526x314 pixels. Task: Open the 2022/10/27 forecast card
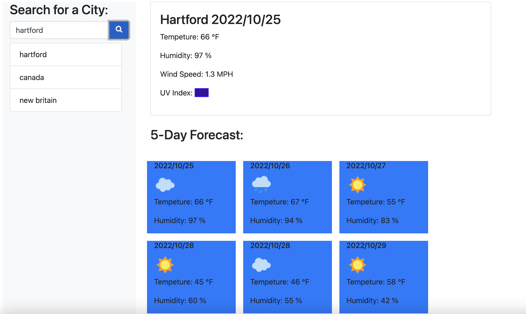[x=384, y=197]
